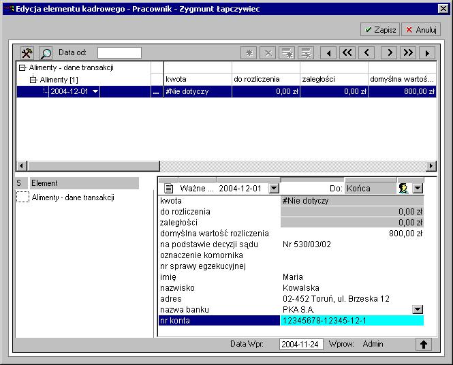Click the horizontal scrollbar right arrow
The image size is (453, 365).
(431, 165)
